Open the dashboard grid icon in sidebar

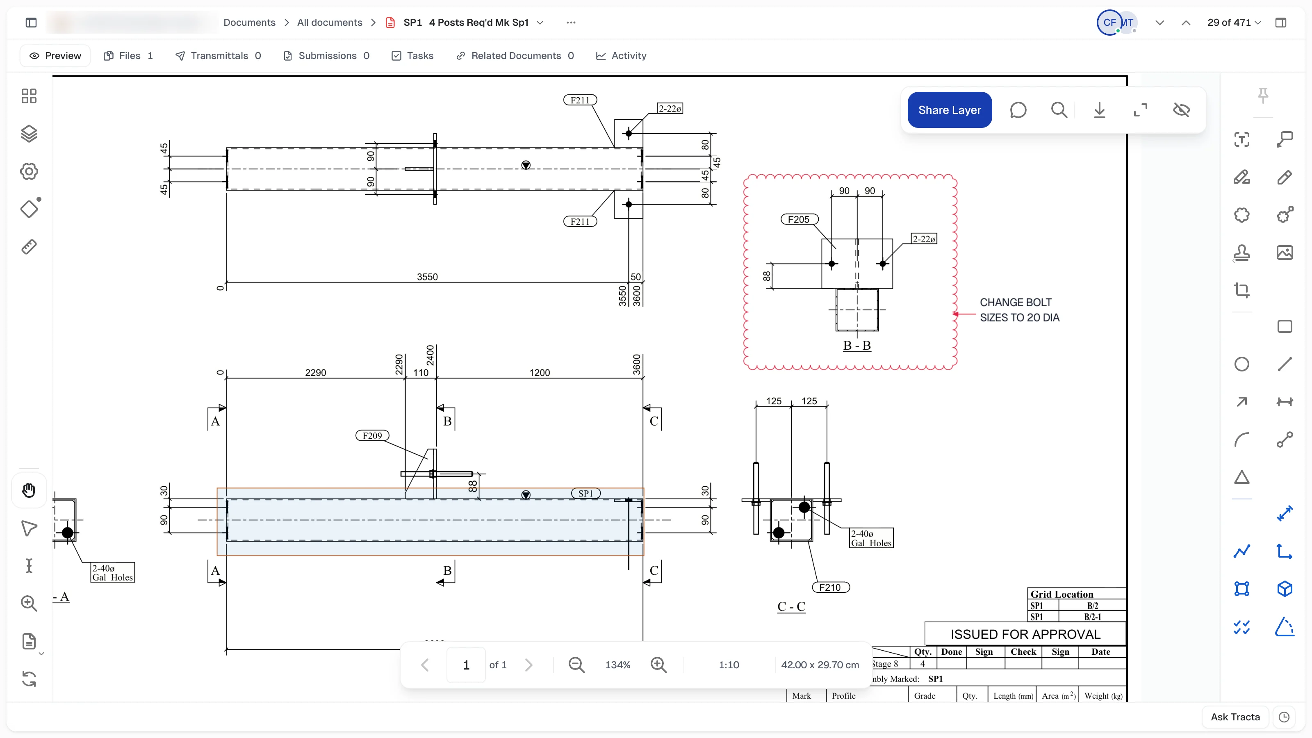coord(29,96)
